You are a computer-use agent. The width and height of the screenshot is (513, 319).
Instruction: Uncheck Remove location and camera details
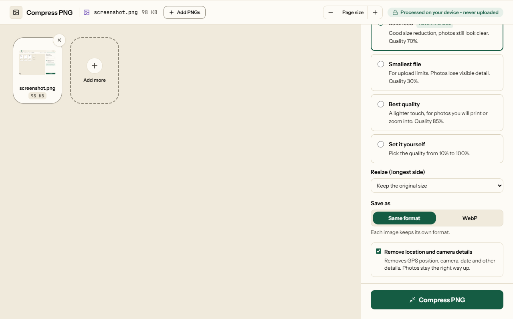coord(378,251)
